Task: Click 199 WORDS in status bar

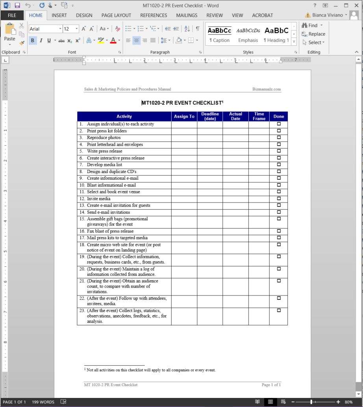Action: coord(43,402)
